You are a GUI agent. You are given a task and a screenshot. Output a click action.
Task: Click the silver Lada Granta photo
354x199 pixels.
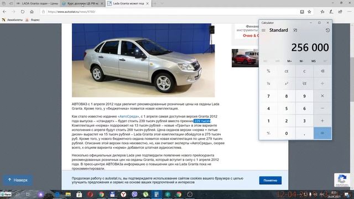coord(143,60)
